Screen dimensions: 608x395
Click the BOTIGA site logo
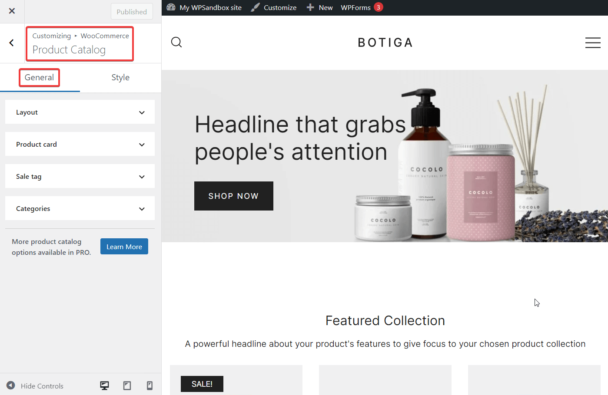[385, 43]
